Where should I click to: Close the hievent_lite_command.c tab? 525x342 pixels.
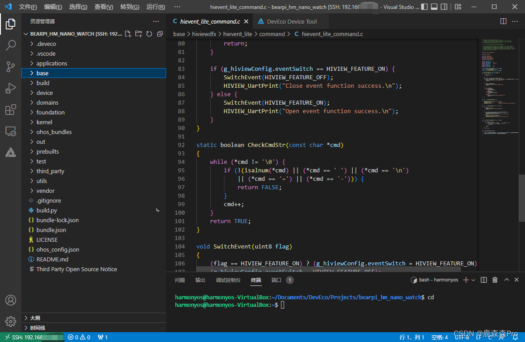pyautogui.click(x=246, y=21)
